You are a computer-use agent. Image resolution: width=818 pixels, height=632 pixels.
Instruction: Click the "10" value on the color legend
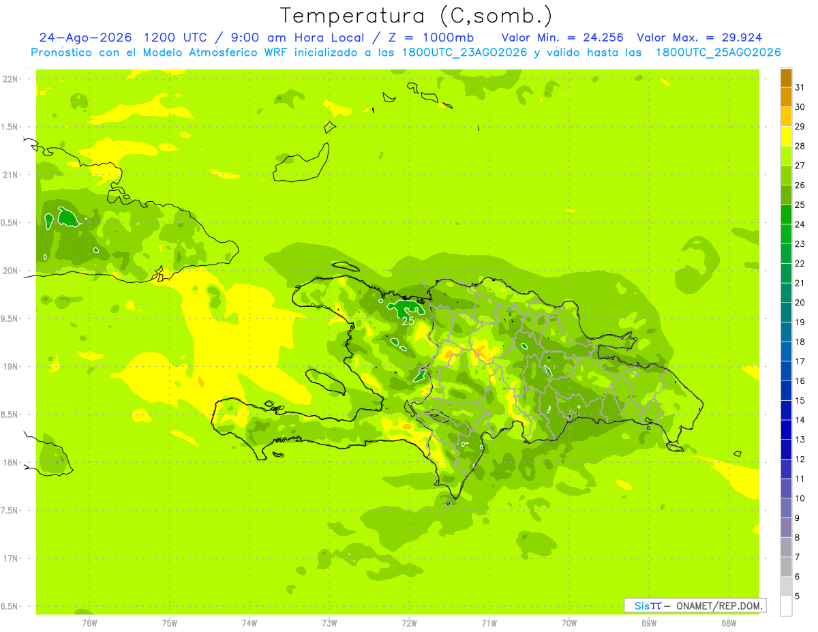coord(800,498)
